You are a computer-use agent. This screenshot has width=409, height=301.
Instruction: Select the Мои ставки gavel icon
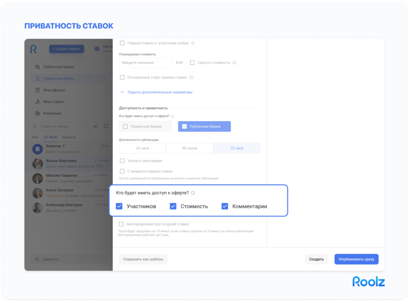37,101
